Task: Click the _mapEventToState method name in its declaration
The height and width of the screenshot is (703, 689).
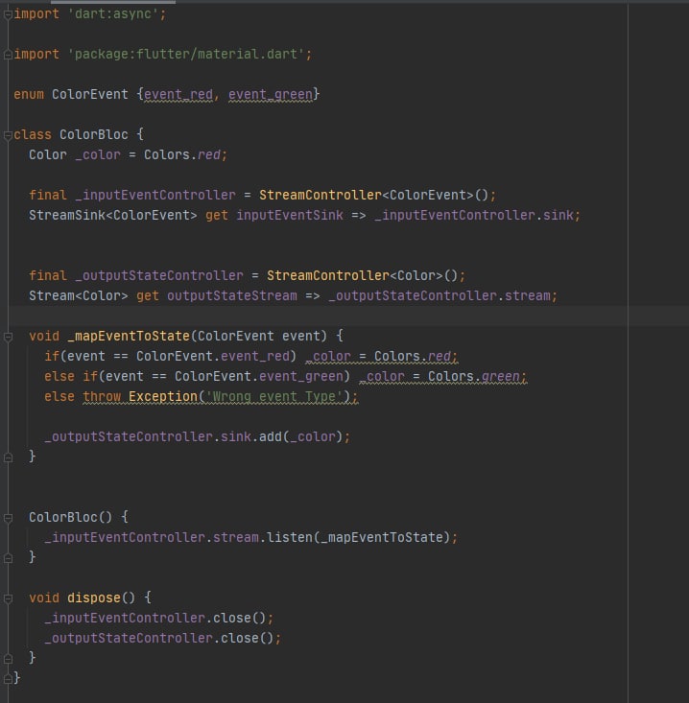Action: pyautogui.click(x=129, y=336)
